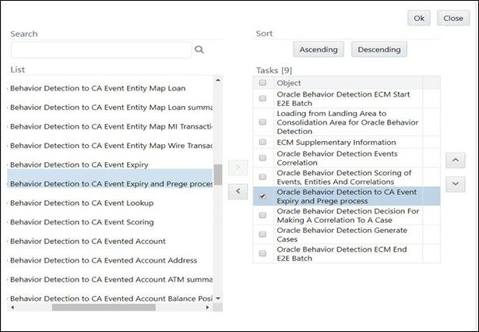The image size is (479, 332).
Task: Select the Event Entity Map MI Transaction item
Action: (111, 126)
